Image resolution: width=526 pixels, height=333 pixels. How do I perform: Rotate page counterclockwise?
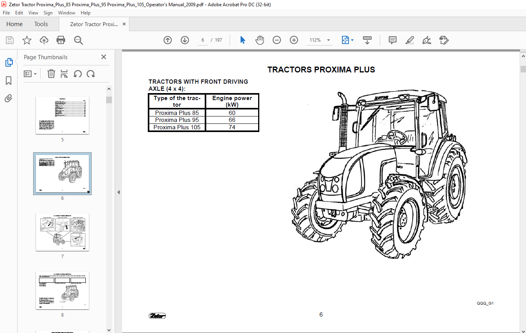(x=78, y=74)
